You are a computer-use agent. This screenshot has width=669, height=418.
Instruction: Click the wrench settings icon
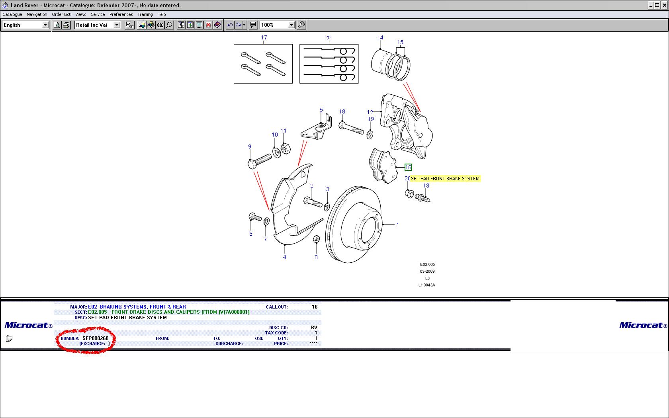(301, 25)
